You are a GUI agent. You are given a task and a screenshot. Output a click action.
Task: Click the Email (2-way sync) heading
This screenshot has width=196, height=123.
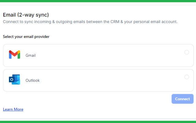pyautogui.click(x=26, y=14)
